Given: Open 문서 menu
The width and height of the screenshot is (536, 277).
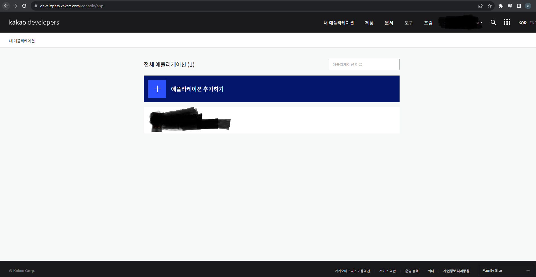Looking at the screenshot, I should 389,23.
